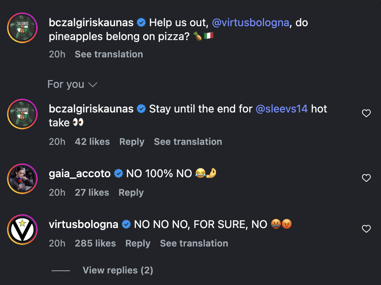Open gaia_accoto's profile picture

[22, 179]
